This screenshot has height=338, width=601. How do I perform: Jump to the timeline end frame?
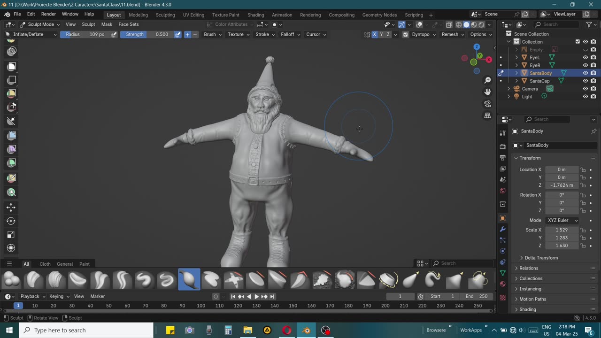tap(272, 296)
